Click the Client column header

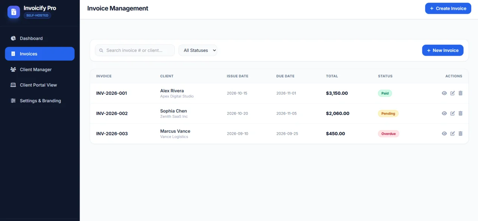(x=167, y=76)
